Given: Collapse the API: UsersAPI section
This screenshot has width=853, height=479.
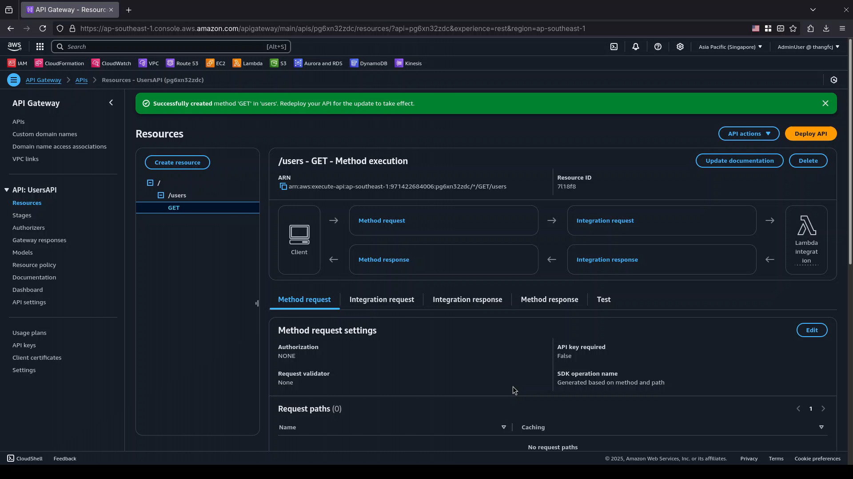Looking at the screenshot, I should click(x=7, y=190).
